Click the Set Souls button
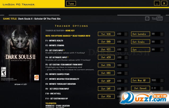The width and height of the screenshot is (169, 108). 140,42
